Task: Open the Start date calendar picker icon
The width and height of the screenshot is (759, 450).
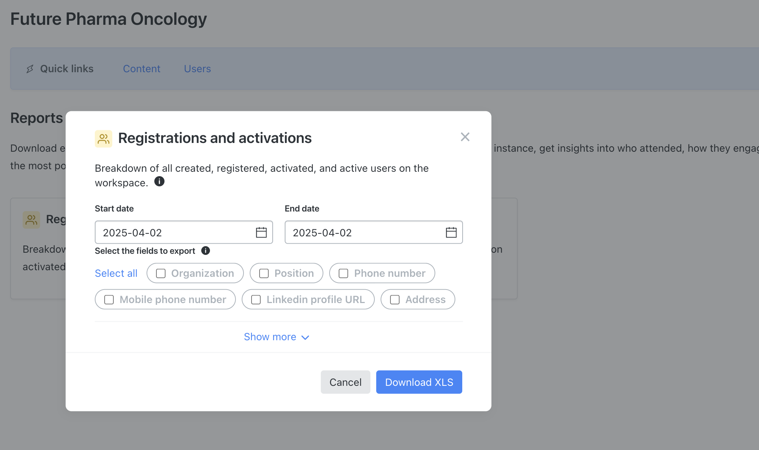Action: 261,232
